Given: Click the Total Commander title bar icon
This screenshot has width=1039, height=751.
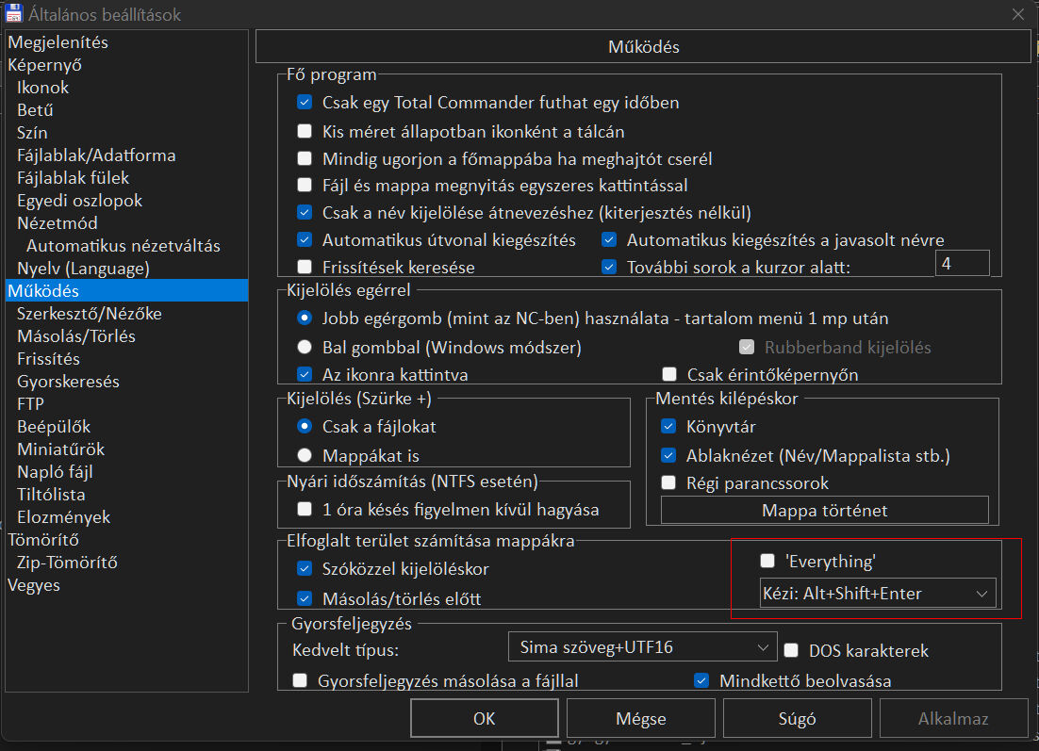Looking at the screenshot, I should [14, 14].
